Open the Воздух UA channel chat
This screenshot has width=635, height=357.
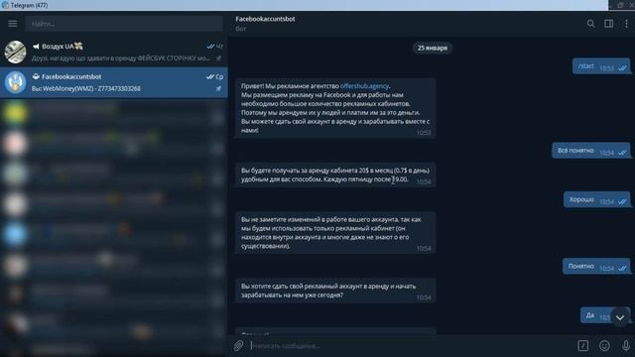(114, 52)
